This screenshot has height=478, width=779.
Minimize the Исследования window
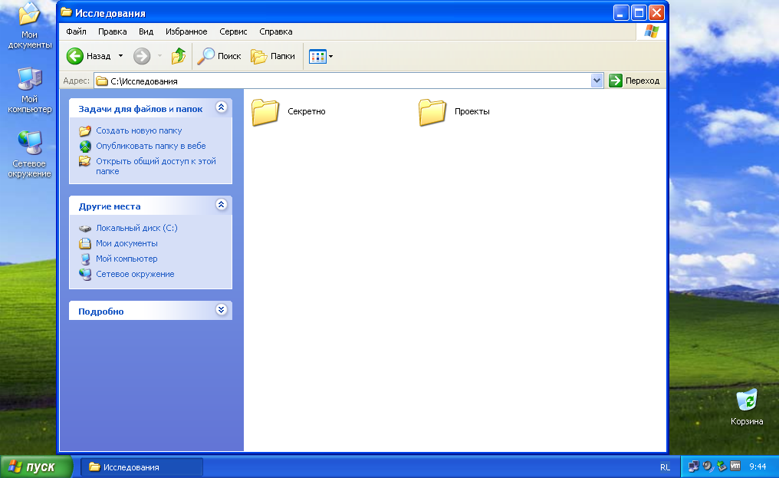(621, 13)
